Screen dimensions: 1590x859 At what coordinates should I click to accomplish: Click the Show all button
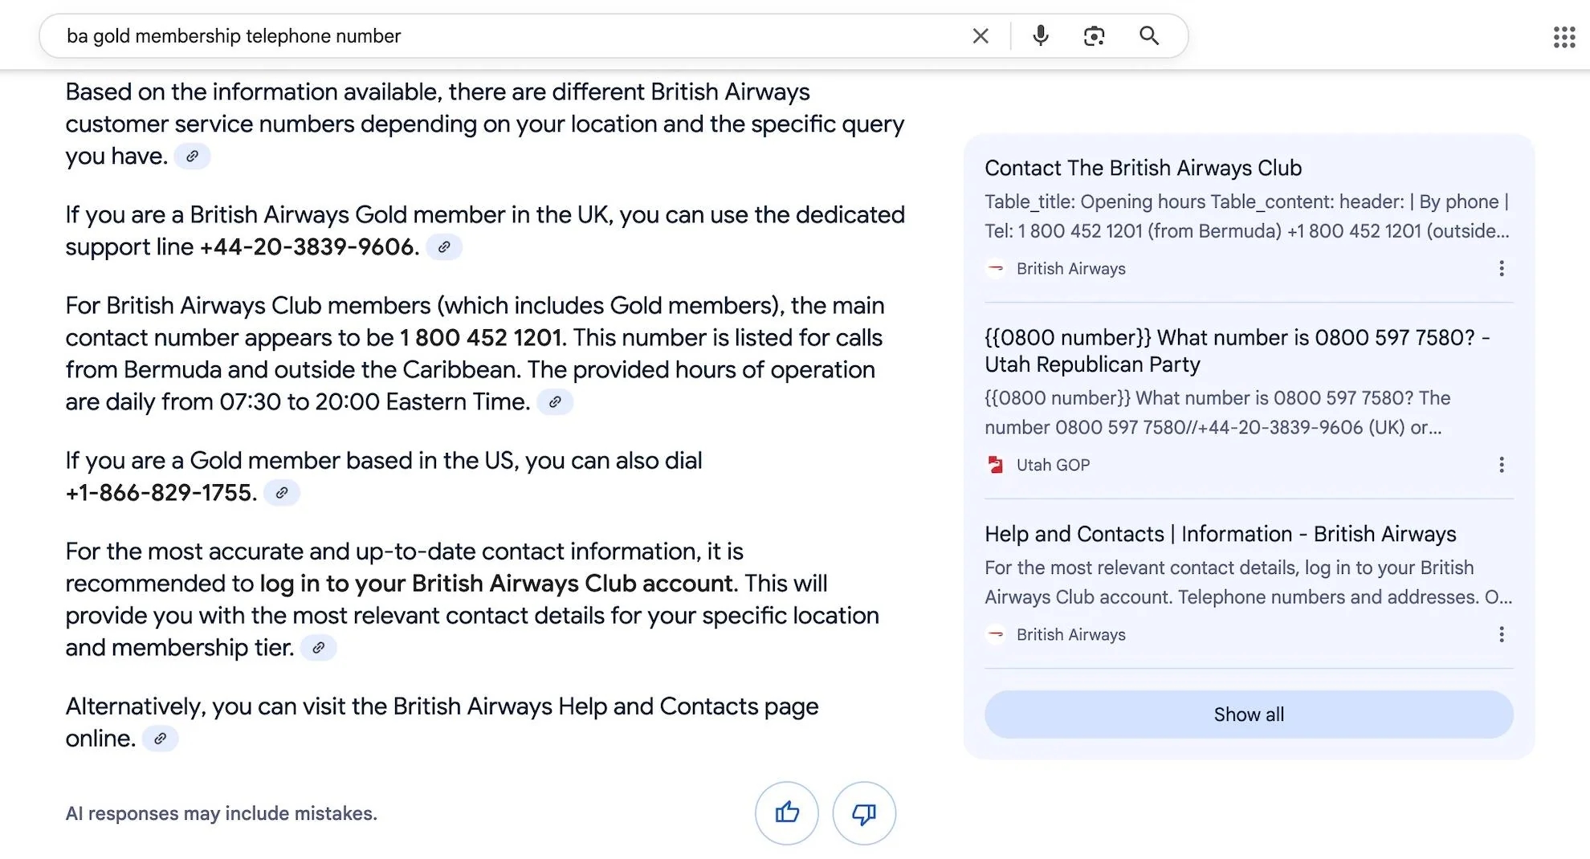click(1248, 714)
